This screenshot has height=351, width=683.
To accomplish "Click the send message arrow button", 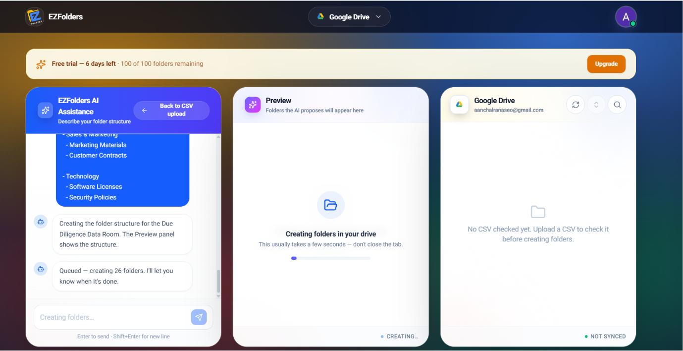I will tap(199, 317).
